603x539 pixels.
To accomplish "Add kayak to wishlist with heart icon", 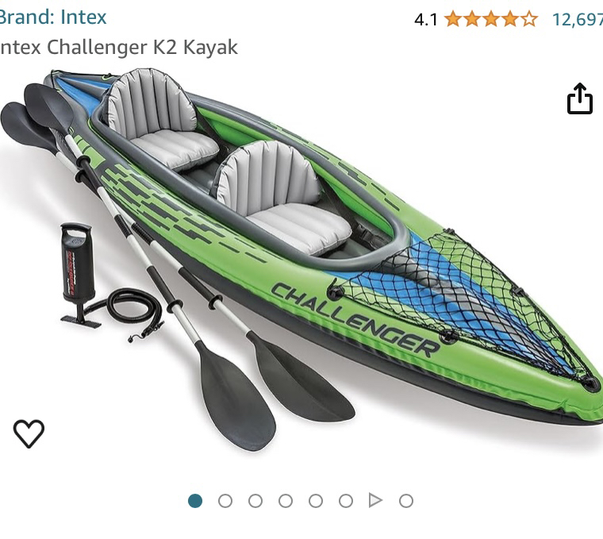I will (29, 433).
